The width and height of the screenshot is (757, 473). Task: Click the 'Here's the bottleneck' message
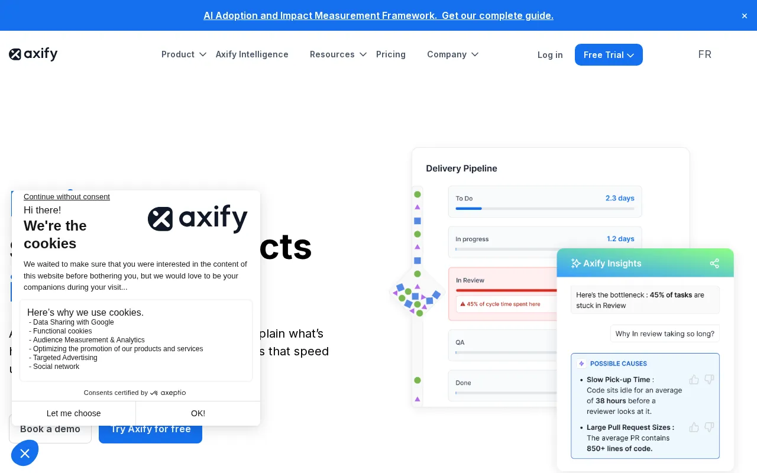click(645, 300)
